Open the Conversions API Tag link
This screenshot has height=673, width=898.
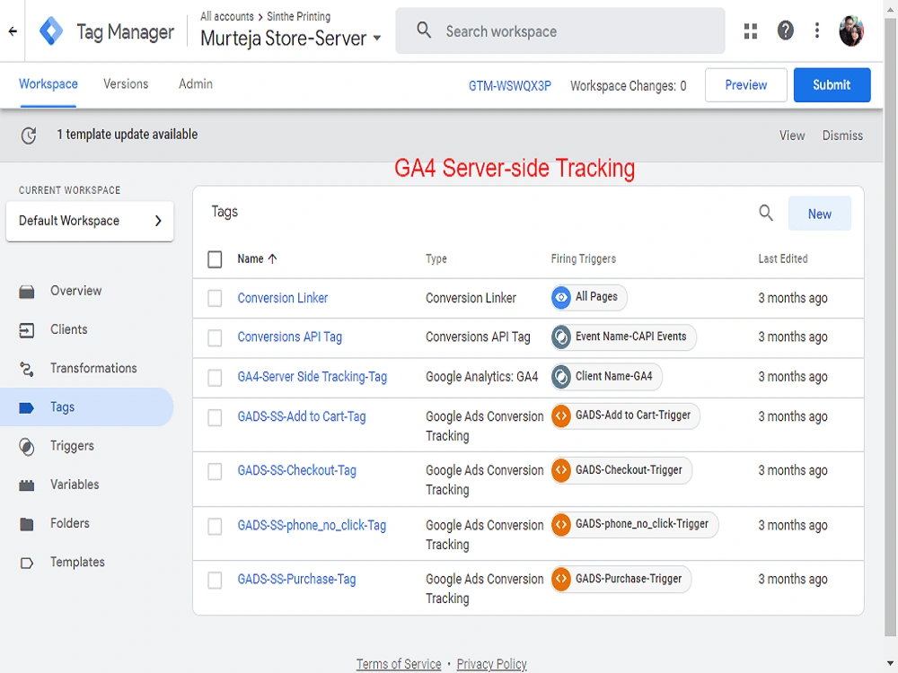pos(290,337)
